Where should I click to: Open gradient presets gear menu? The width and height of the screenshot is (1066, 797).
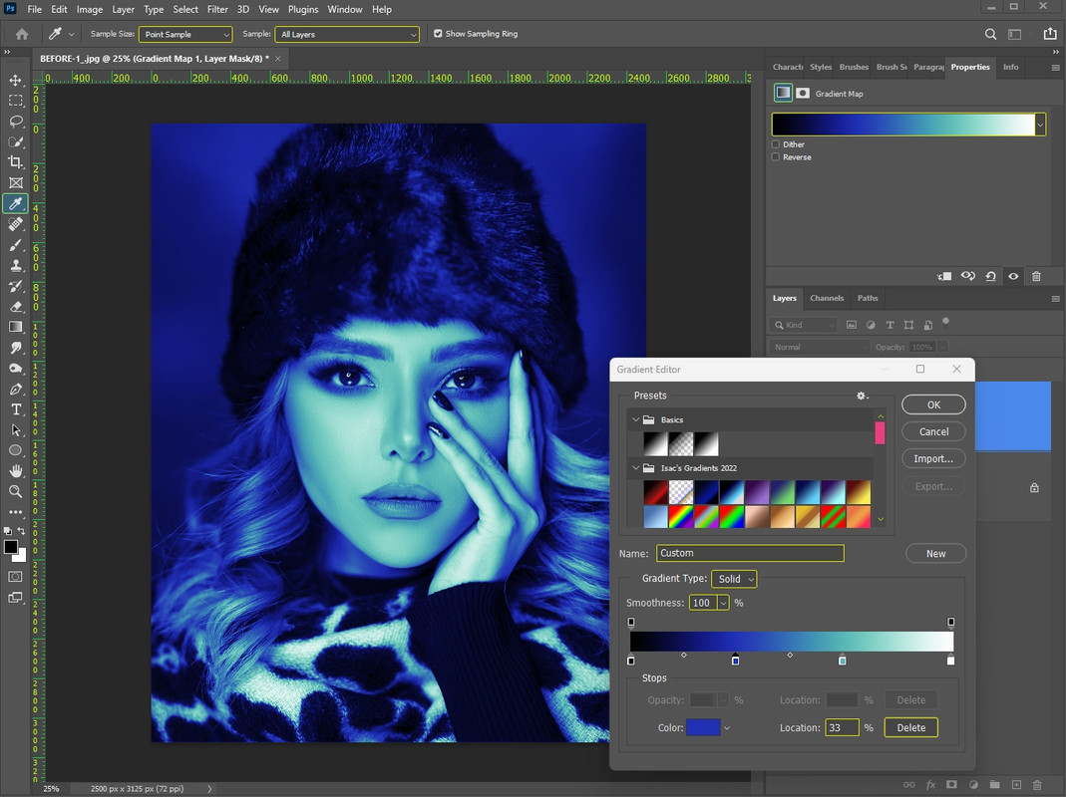point(862,396)
